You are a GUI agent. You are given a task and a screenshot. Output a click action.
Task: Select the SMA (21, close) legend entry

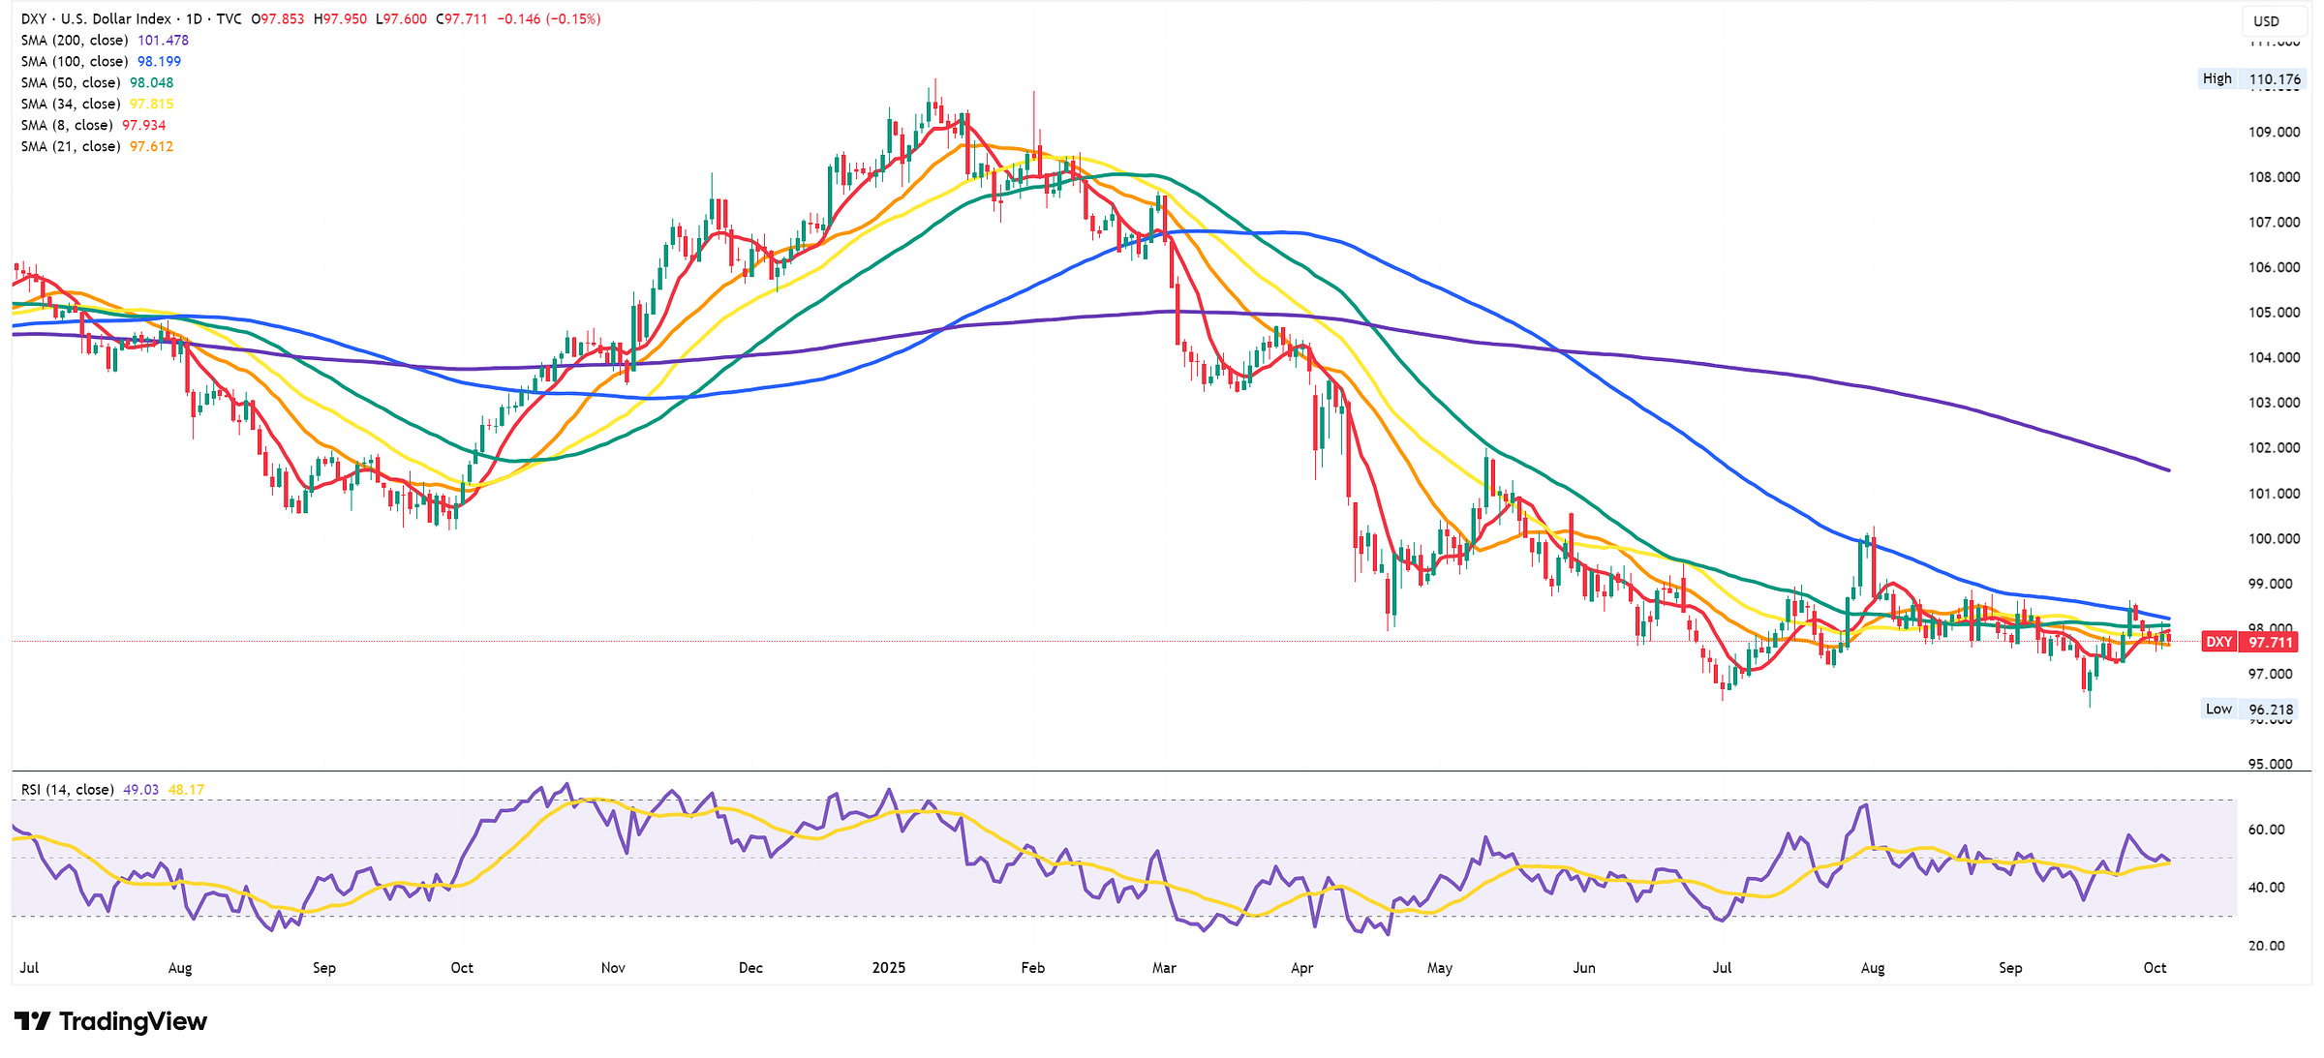coord(71,146)
